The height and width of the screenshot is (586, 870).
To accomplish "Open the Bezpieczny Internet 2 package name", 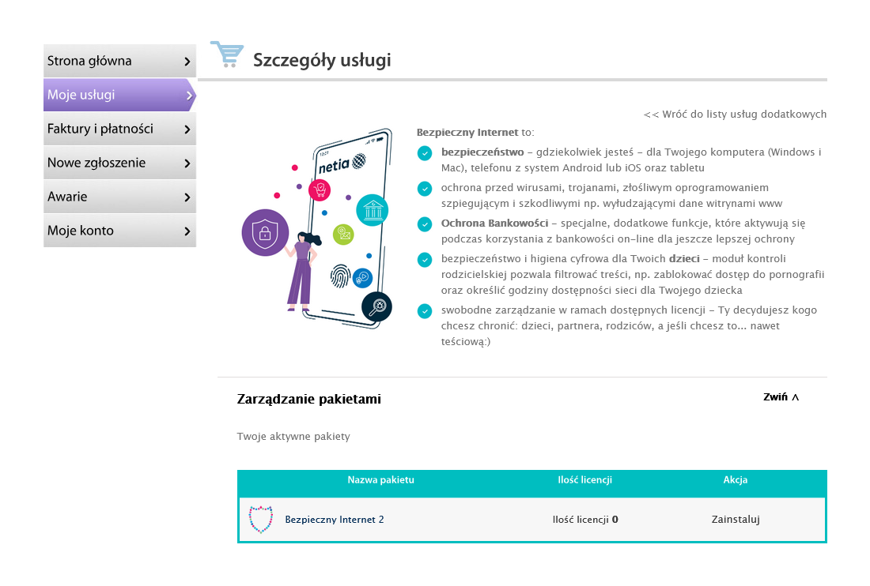I will (x=335, y=520).
